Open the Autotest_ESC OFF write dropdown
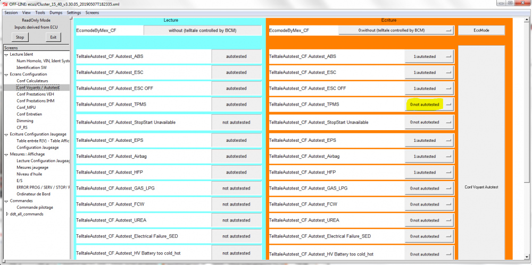 pos(429,88)
